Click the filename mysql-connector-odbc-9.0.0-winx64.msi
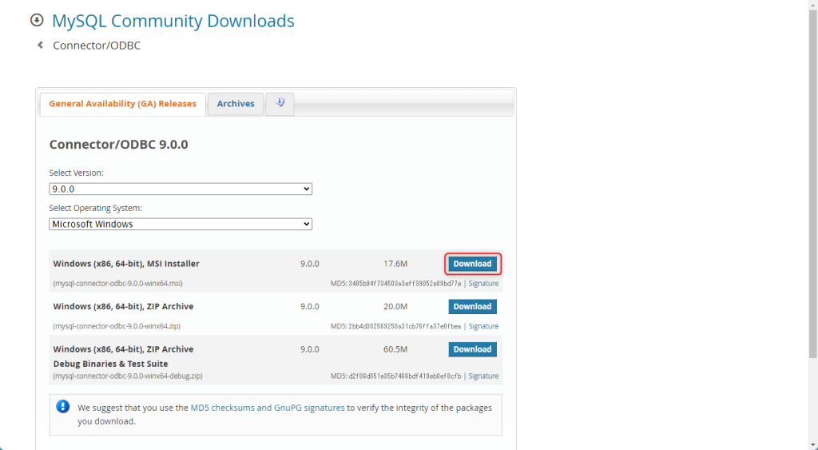The image size is (818, 450). [x=118, y=284]
